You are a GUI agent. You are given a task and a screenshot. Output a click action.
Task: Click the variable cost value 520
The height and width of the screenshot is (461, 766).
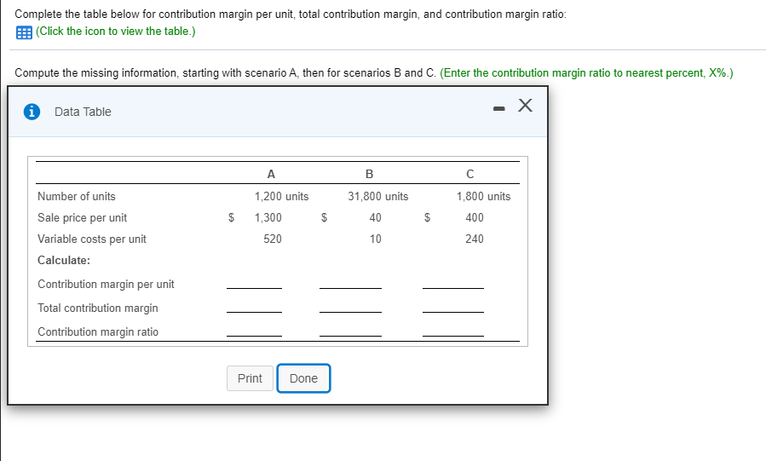pyautogui.click(x=273, y=239)
